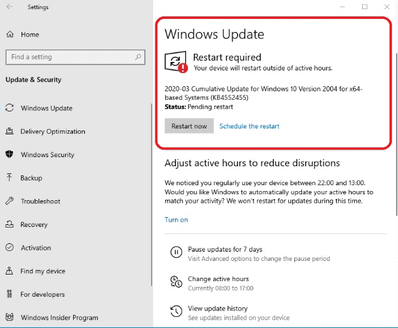398x328 pixels.
Task: Open the Activation section
Action: tap(36, 248)
